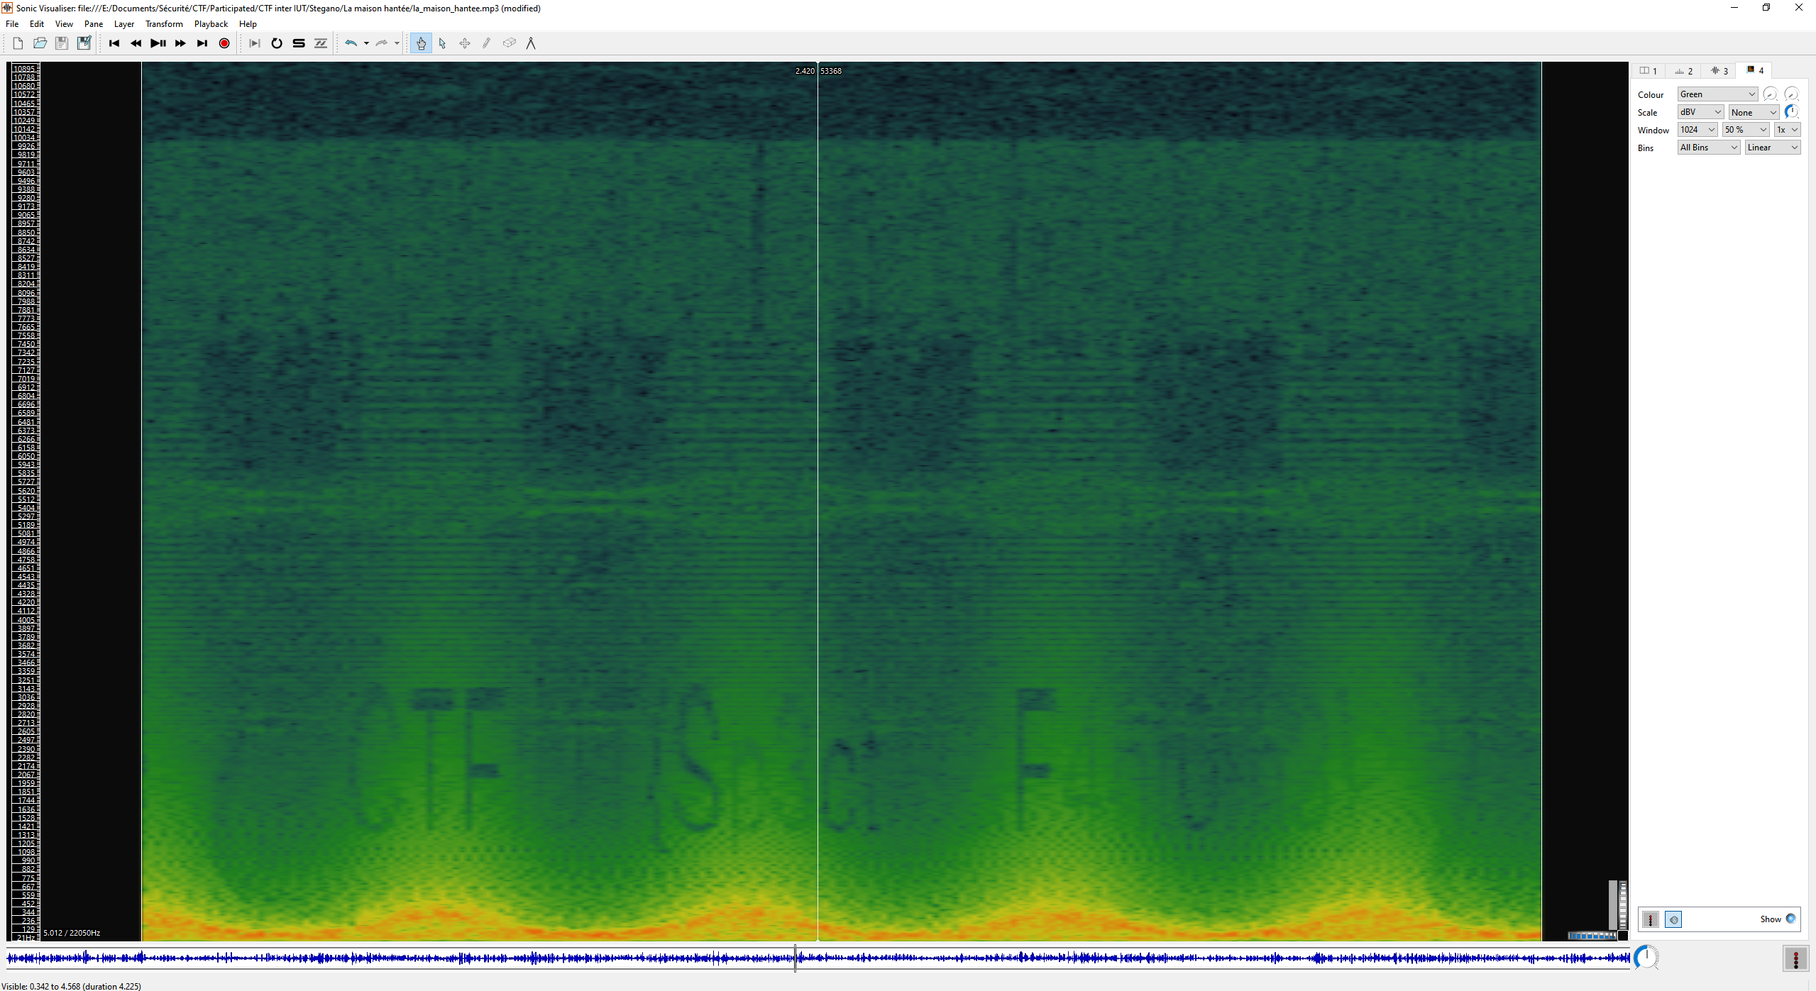Open a file with the folder icon
Image resolution: width=1816 pixels, height=991 pixels.
click(40, 43)
